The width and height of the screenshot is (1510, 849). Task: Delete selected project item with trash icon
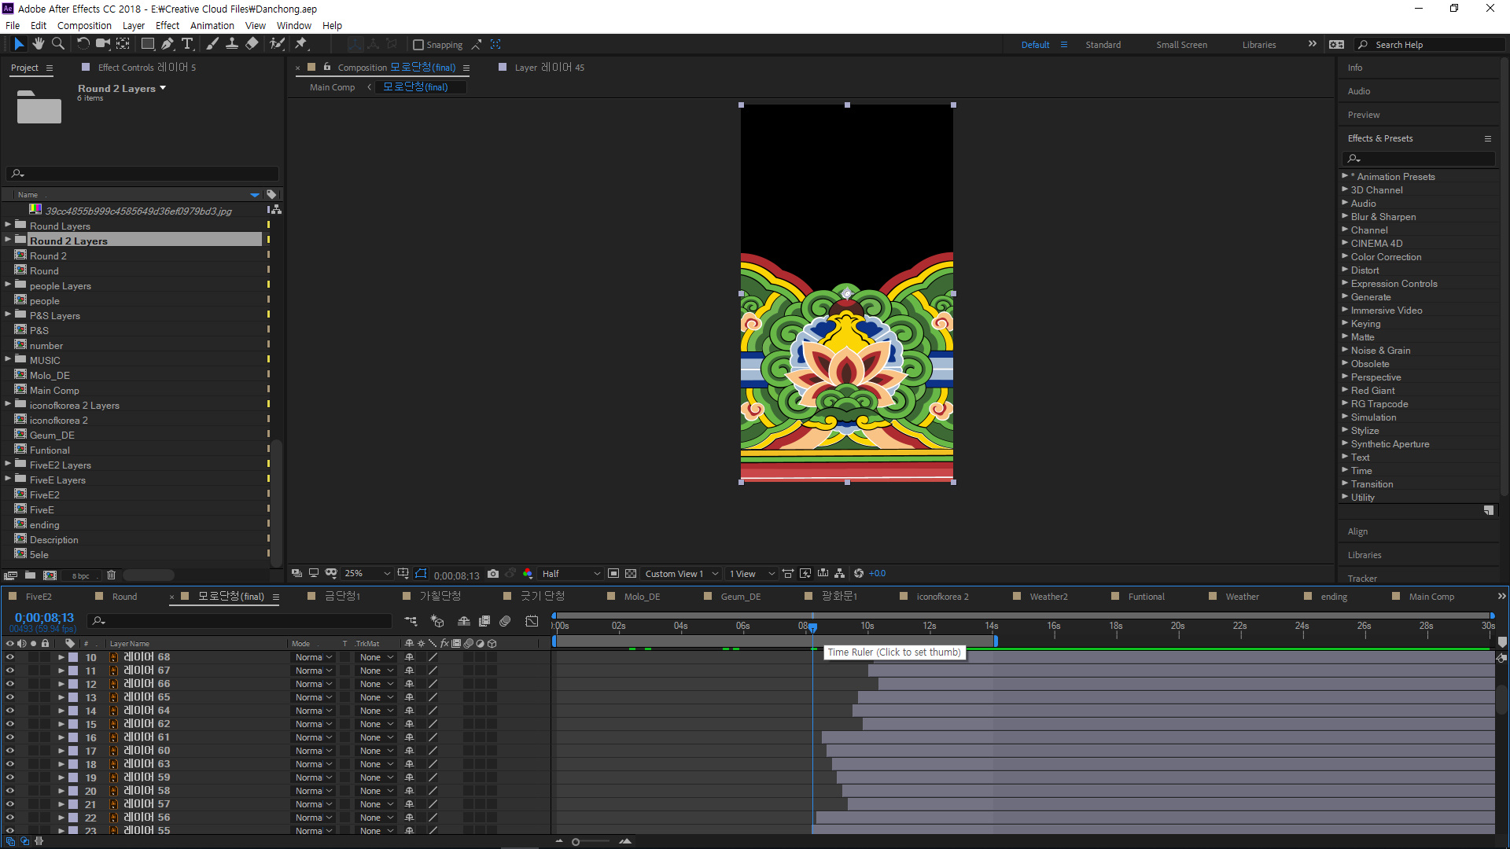111,575
